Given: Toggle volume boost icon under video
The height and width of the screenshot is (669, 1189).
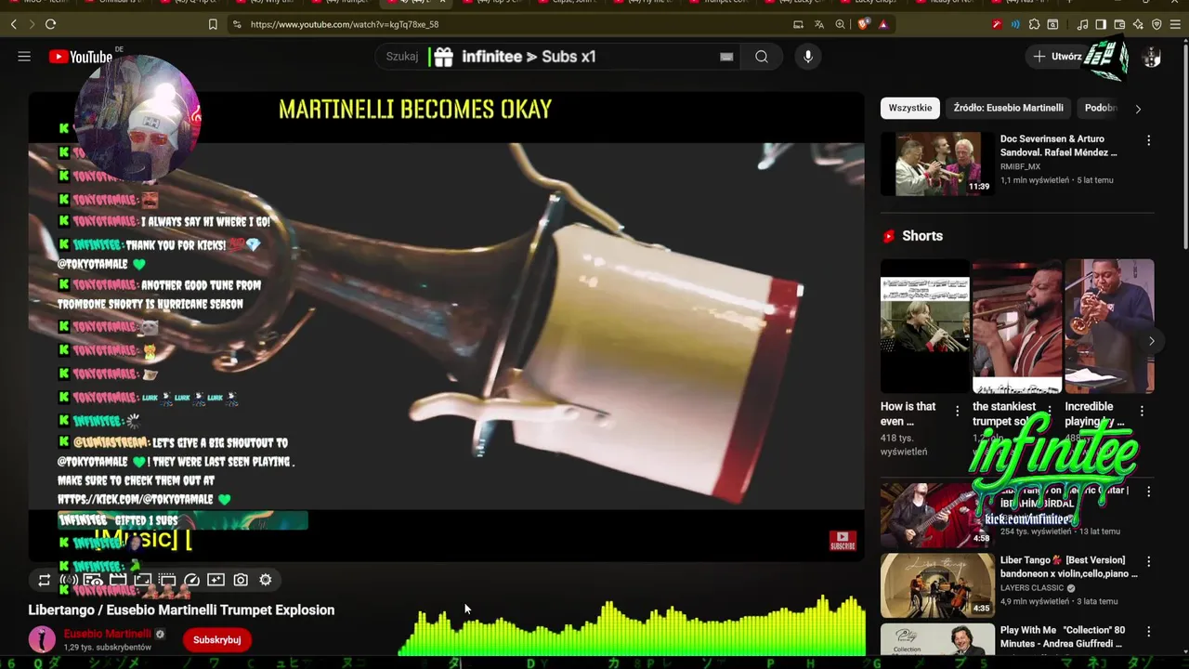Looking at the screenshot, I should pos(69,580).
